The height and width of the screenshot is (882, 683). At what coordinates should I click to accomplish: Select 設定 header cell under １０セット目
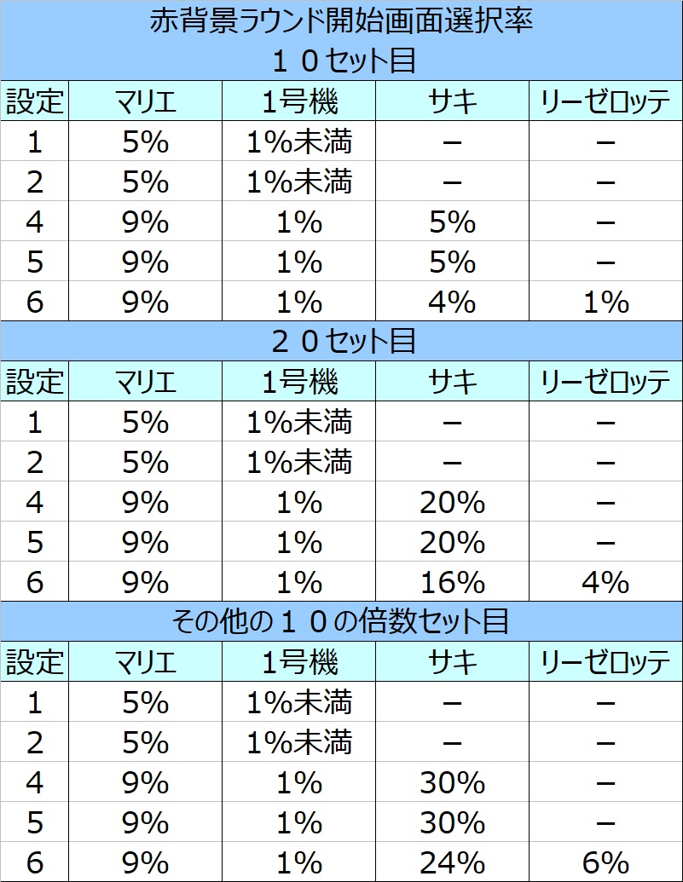coord(35,101)
